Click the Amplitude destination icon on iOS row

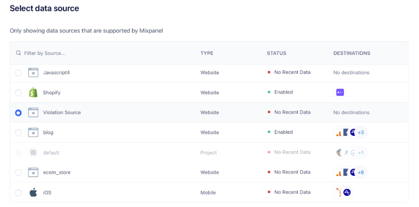[347, 192]
